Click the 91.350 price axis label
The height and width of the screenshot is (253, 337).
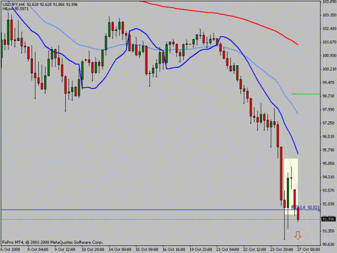(329, 231)
